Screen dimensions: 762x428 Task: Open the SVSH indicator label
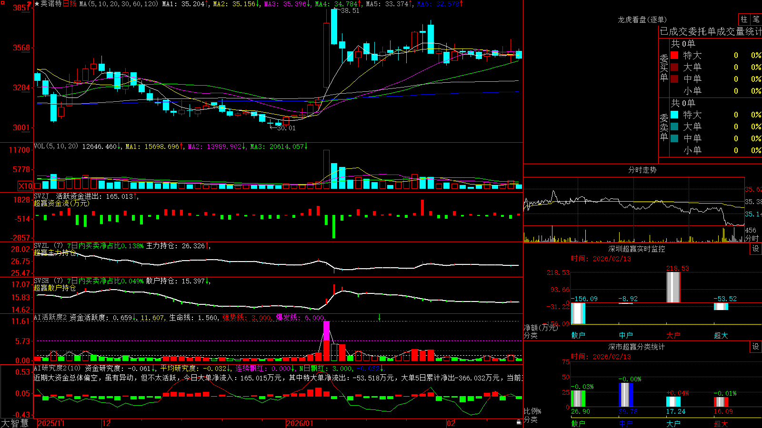point(41,281)
